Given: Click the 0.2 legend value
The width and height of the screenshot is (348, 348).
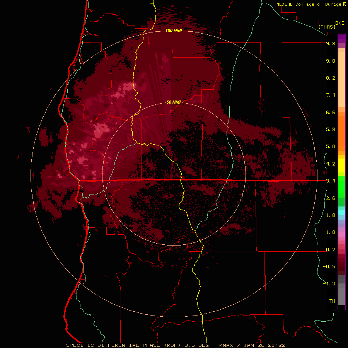Looking at the screenshot, I should click(331, 250).
